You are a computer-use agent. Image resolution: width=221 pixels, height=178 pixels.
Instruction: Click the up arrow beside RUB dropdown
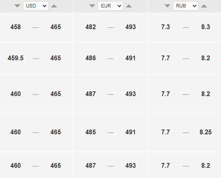point(204,6)
